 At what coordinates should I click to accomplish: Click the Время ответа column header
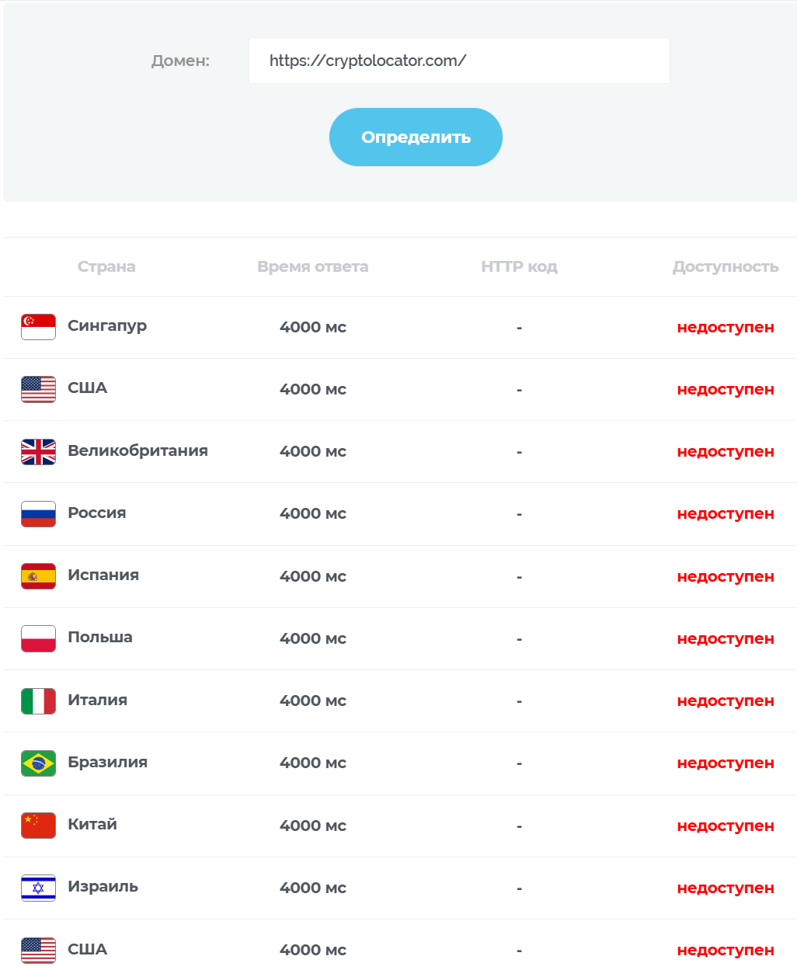[x=313, y=266]
